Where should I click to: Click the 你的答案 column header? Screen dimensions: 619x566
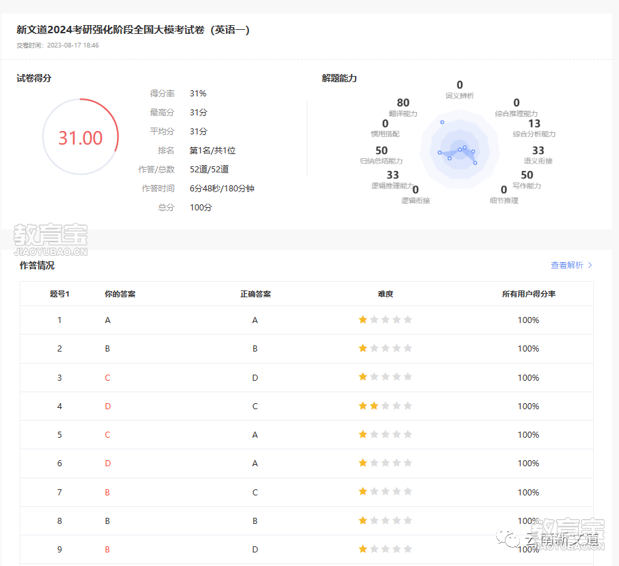click(x=120, y=294)
